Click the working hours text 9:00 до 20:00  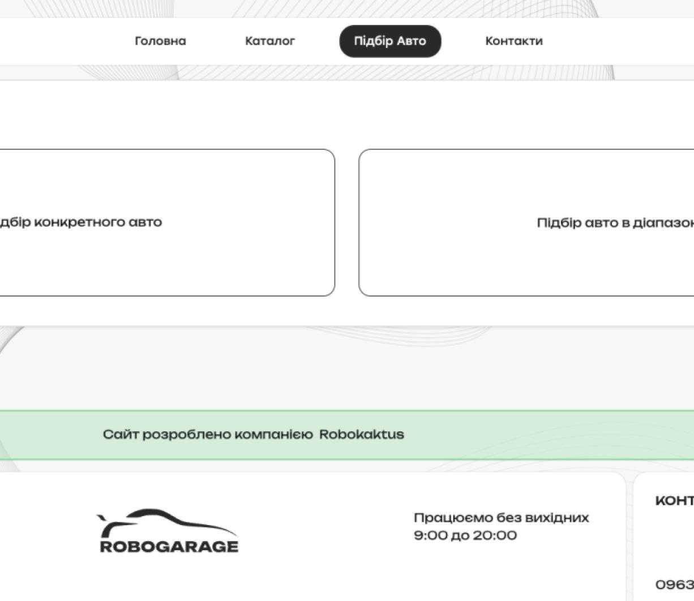[465, 535]
